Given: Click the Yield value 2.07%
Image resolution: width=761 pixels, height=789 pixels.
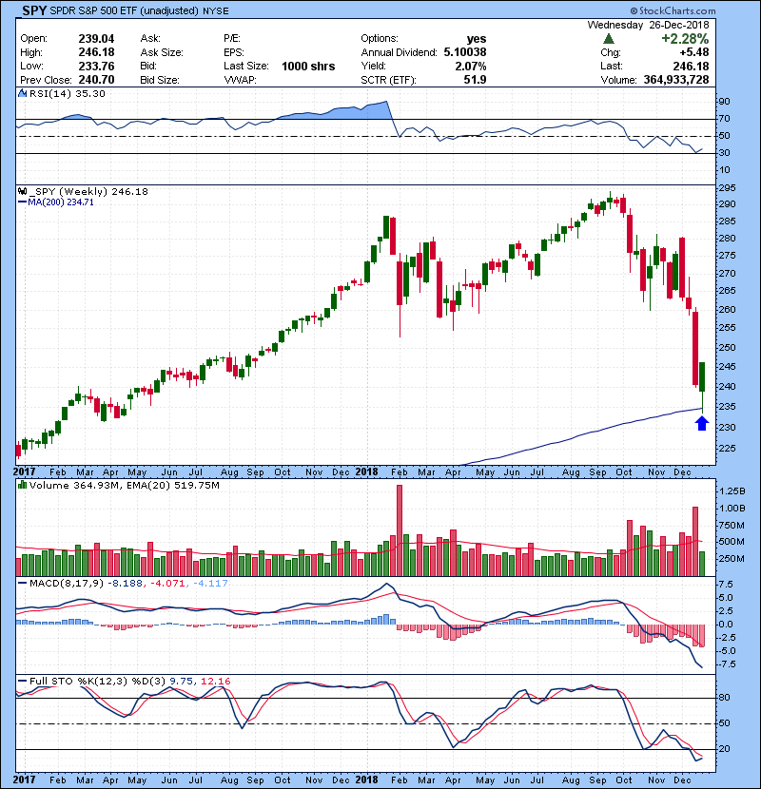Looking at the screenshot, I should click(x=471, y=66).
